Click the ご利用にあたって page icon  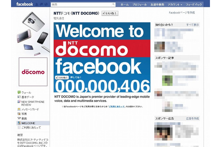(x=19, y=127)
